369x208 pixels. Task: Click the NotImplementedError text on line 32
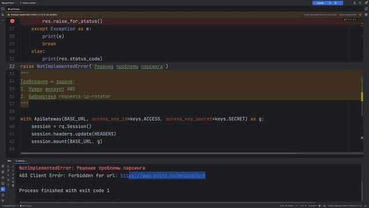pyautogui.click(x=63, y=66)
